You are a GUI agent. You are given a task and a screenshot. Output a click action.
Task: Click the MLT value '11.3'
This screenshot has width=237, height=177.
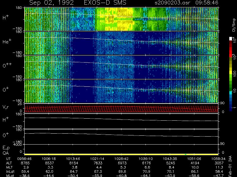click(219, 167)
